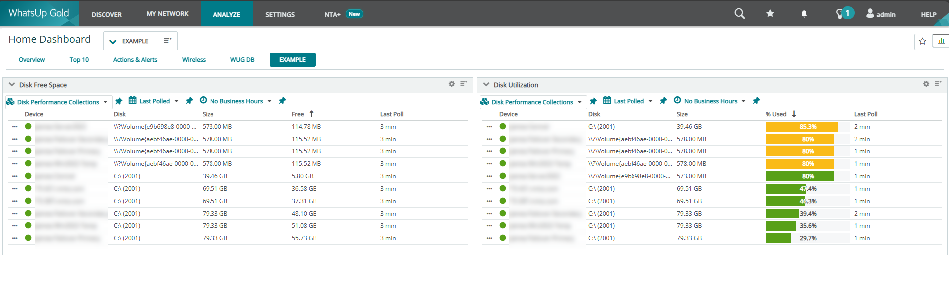Open the Last Polled dropdown in Disk Free Space
Image resolution: width=949 pixels, height=291 pixels.
coord(154,101)
